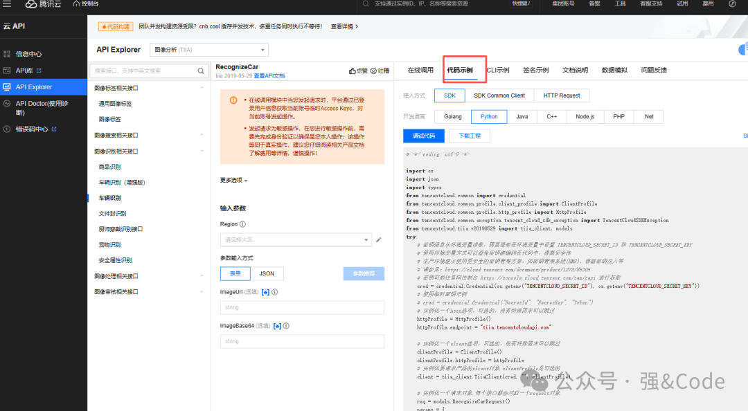Open the 查看详情 link in the banner
The width and height of the screenshot is (748, 411).
[x=344, y=27]
